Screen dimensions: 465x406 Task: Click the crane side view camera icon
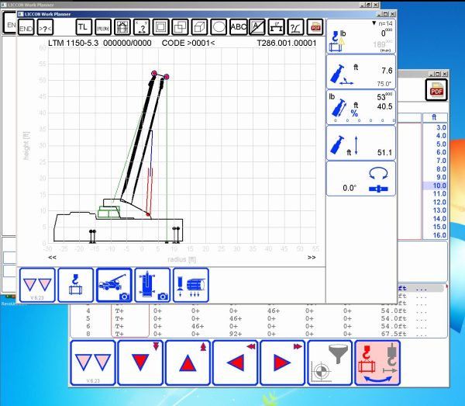[114, 285]
